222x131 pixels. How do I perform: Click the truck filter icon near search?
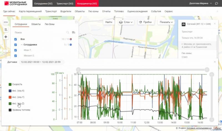point(74,32)
